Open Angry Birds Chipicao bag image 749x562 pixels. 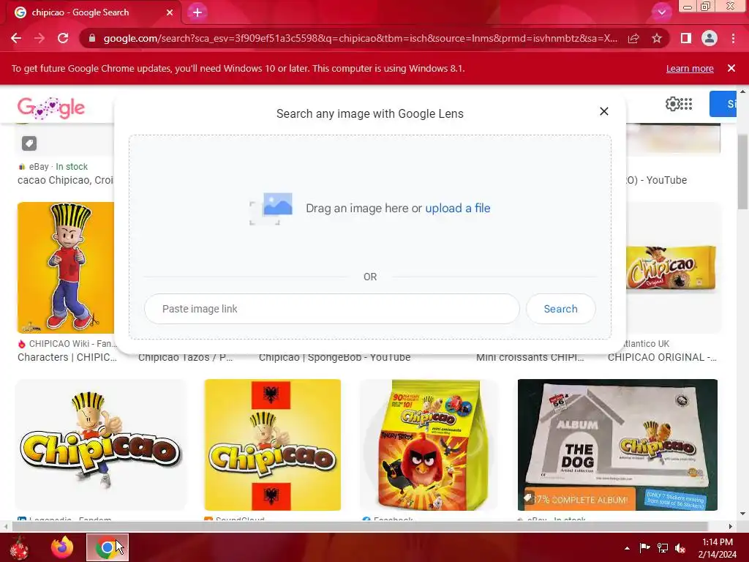click(x=429, y=445)
